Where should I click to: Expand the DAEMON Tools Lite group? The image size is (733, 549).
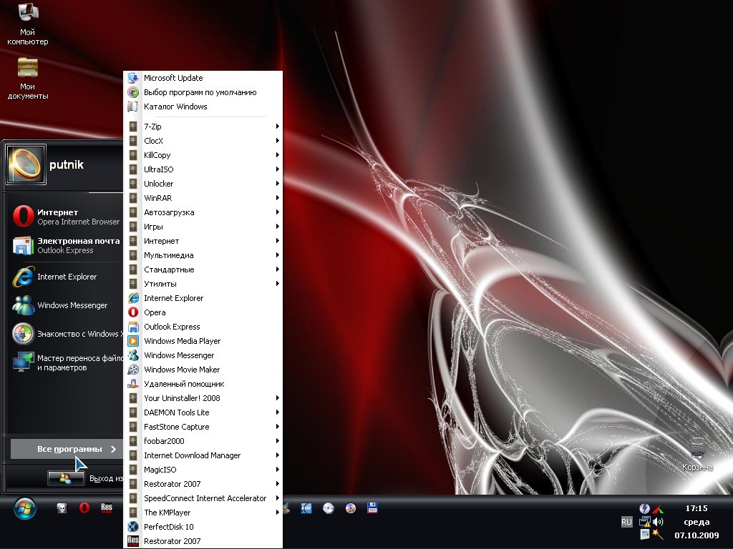tap(203, 412)
